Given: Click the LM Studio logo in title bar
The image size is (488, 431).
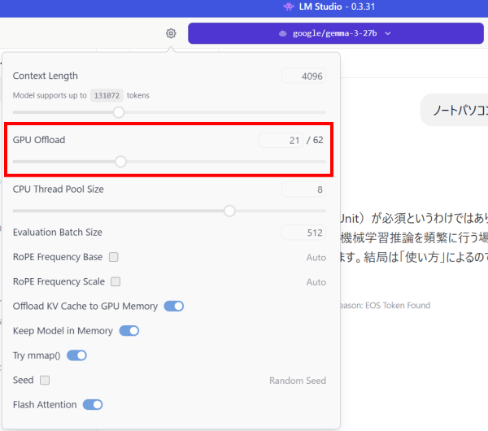Looking at the screenshot, I should click(x=288, y=7).
